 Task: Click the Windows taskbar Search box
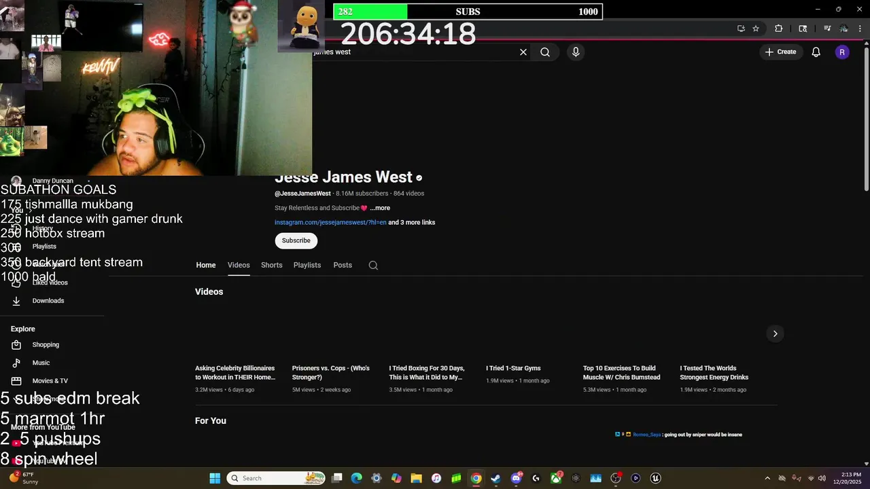277,478
